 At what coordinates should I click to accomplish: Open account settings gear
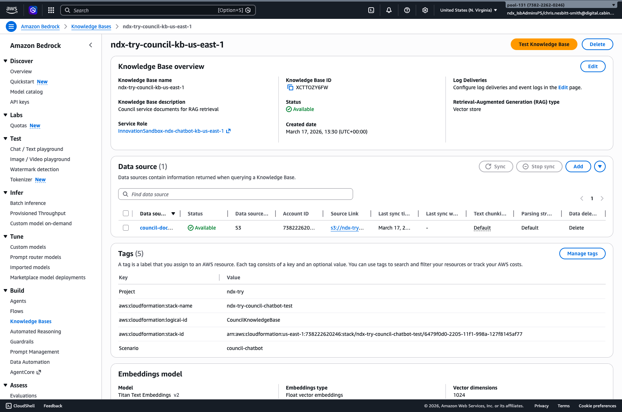pos(425,10)
